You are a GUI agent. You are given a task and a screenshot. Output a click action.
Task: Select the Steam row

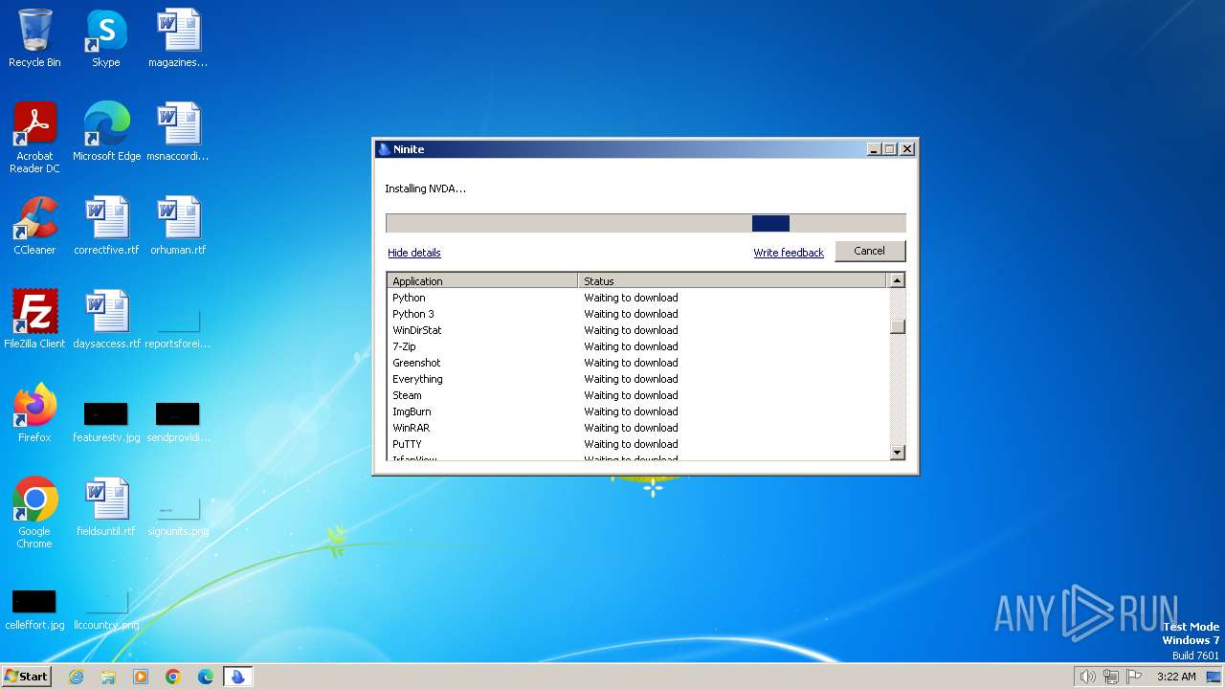pos(638,395)
